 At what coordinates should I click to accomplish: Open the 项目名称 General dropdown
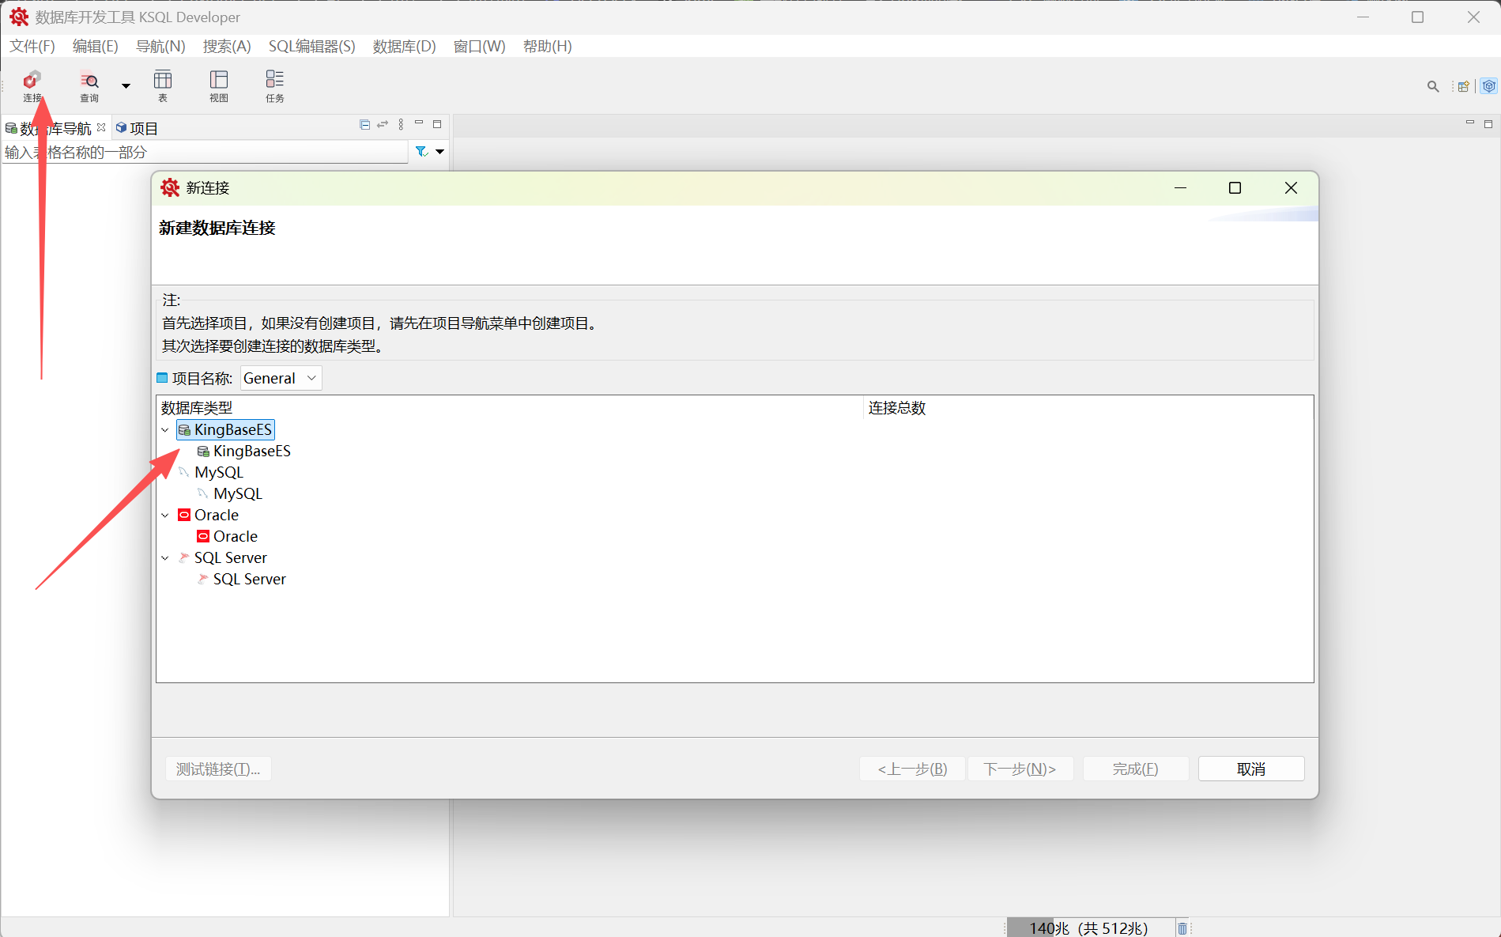(x=281, y=378)
